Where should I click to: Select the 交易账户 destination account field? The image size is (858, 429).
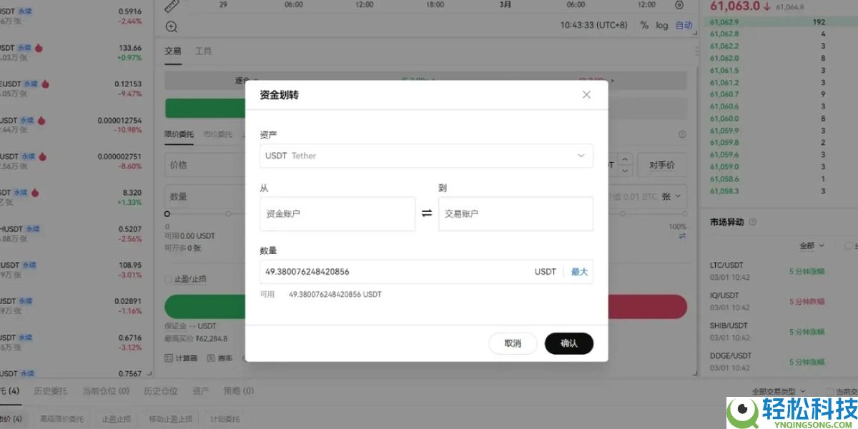pyautogui.click(x=516, y=213)
